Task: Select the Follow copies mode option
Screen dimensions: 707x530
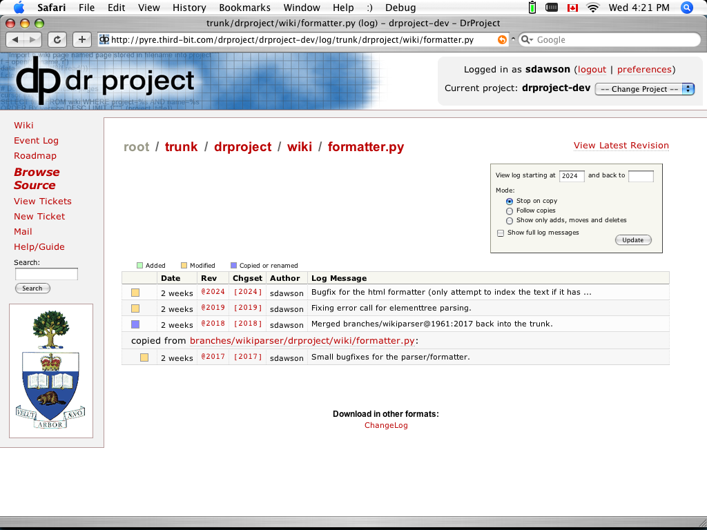Action: (x=510, y=210)
